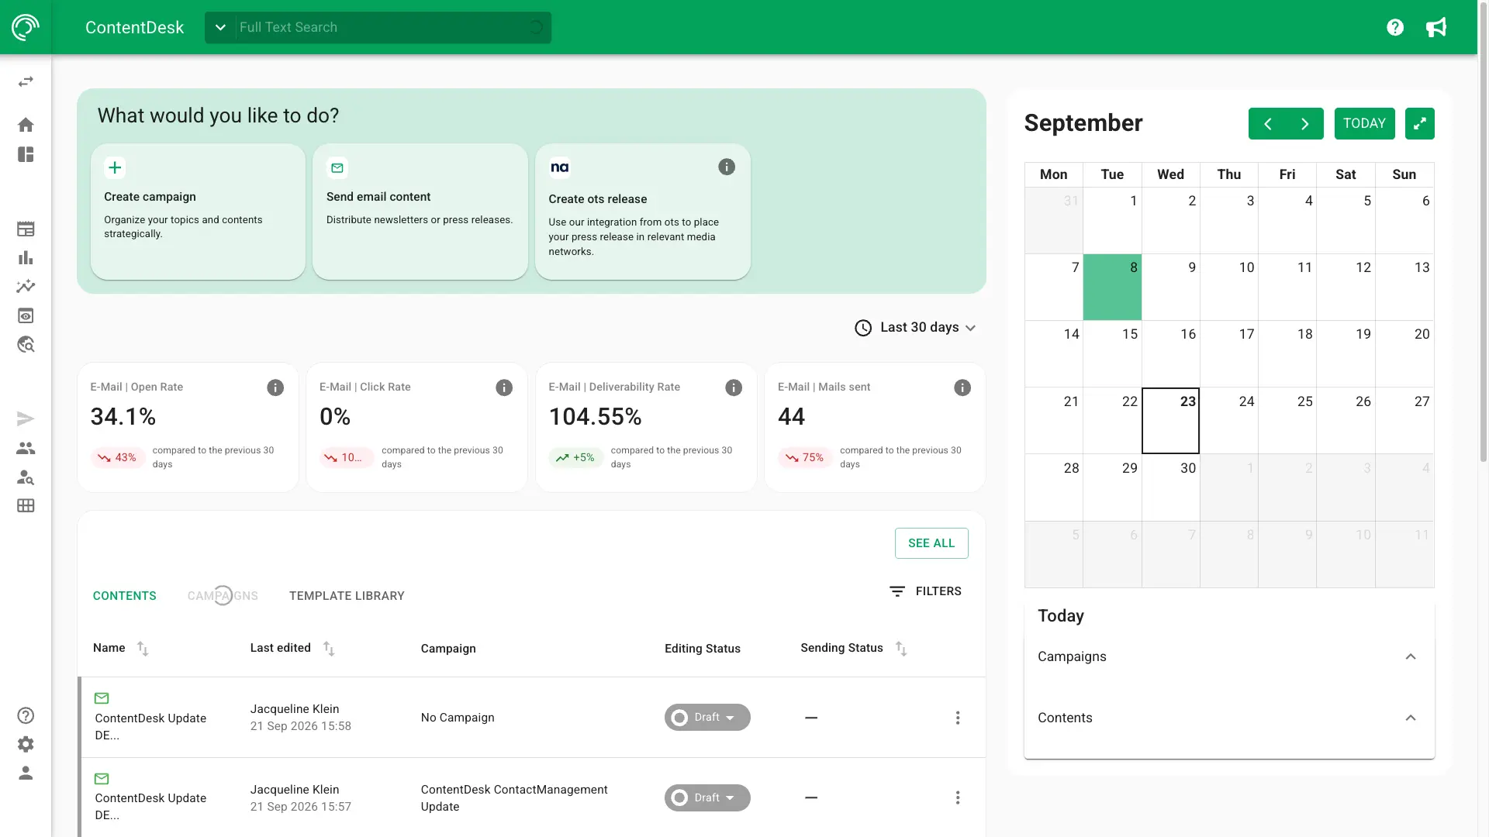Select September 30 in calendar
The width and height of the screenshot is (1489, 837).
coord(1170,487)
